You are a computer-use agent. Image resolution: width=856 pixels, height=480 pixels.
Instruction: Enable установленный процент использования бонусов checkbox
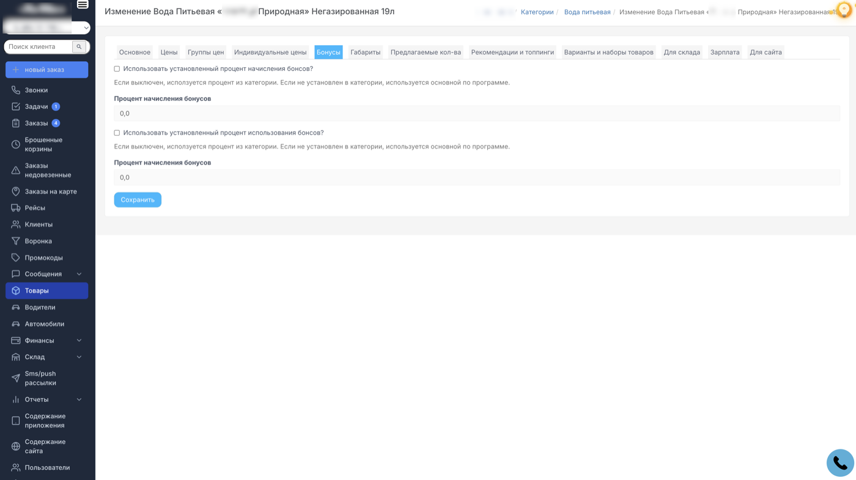[117, 133]
